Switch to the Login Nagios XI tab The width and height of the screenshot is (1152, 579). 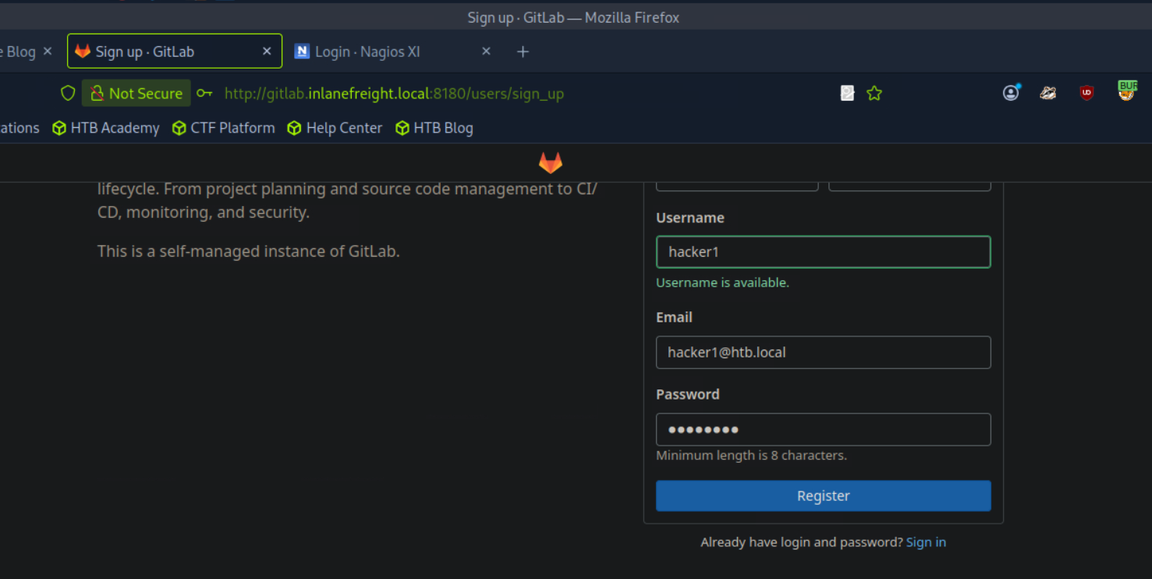coord(367,52)
